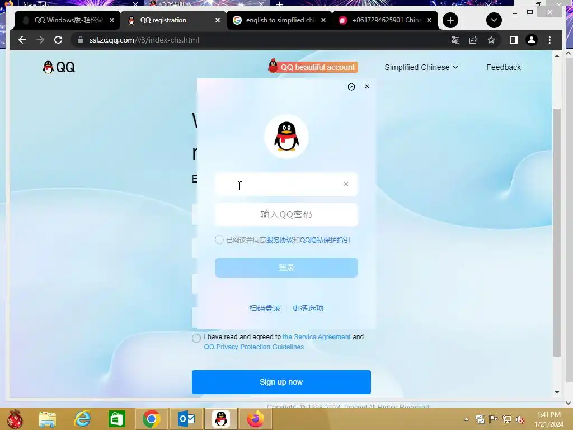The width and height of the screenshot is (573, 430).
Task: Click the scrollbar down arrow
Action: pyautogui.click(x=557, y=392)
